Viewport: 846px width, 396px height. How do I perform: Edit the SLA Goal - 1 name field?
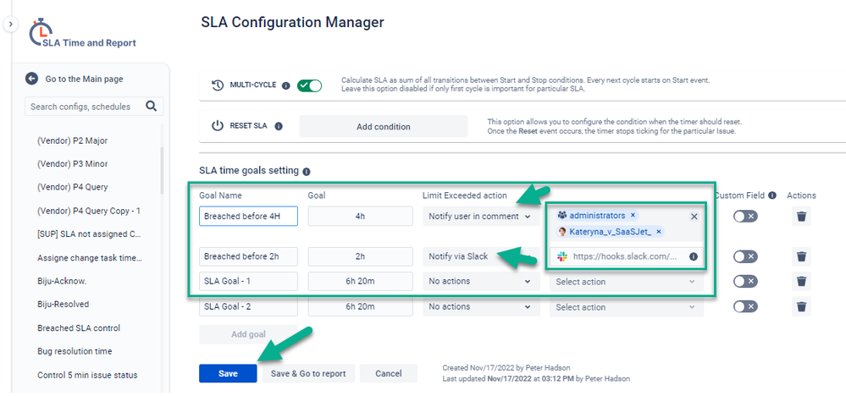tap(248, 281)
